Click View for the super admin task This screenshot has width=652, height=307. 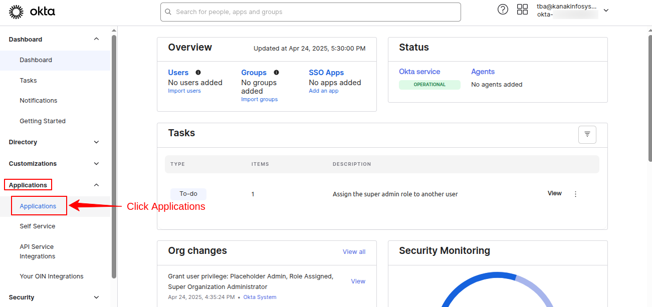click(x=555, y=193)
